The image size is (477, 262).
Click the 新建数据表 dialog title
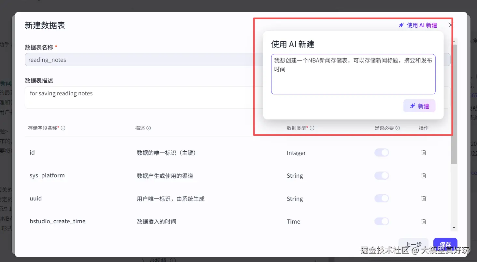coord(45,25)
